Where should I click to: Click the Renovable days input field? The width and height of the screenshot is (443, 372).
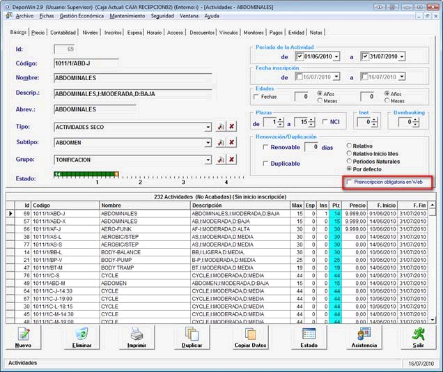pyautogui.click(x=312, y=147)
